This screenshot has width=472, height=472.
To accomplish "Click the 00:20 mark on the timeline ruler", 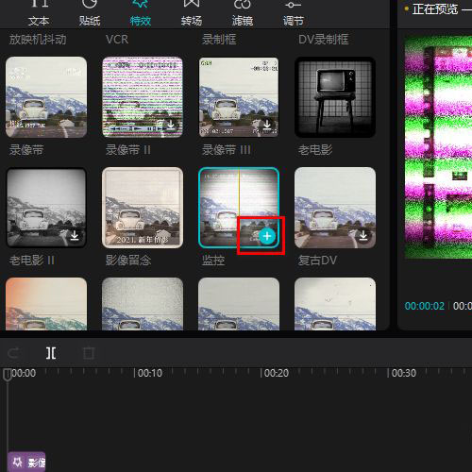I will tap(276, 373).
